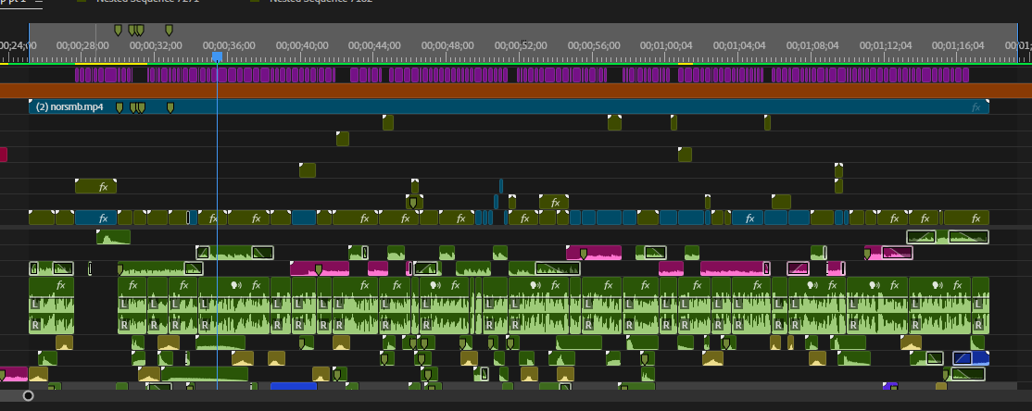
Task: Select the lone audio clip on the top audio track's left
Action: (x=113, y=237)
